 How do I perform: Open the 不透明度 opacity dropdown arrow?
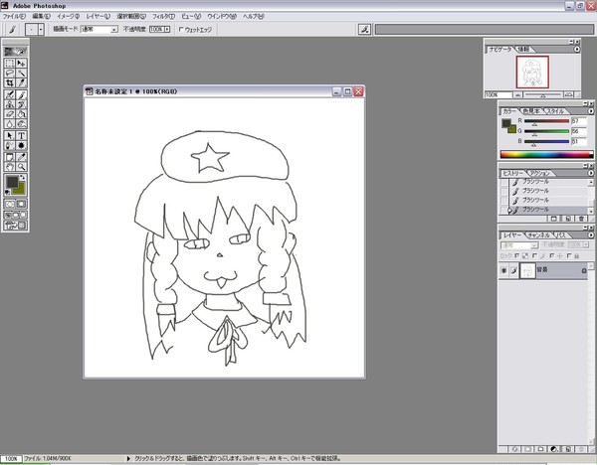click(167, 29)
